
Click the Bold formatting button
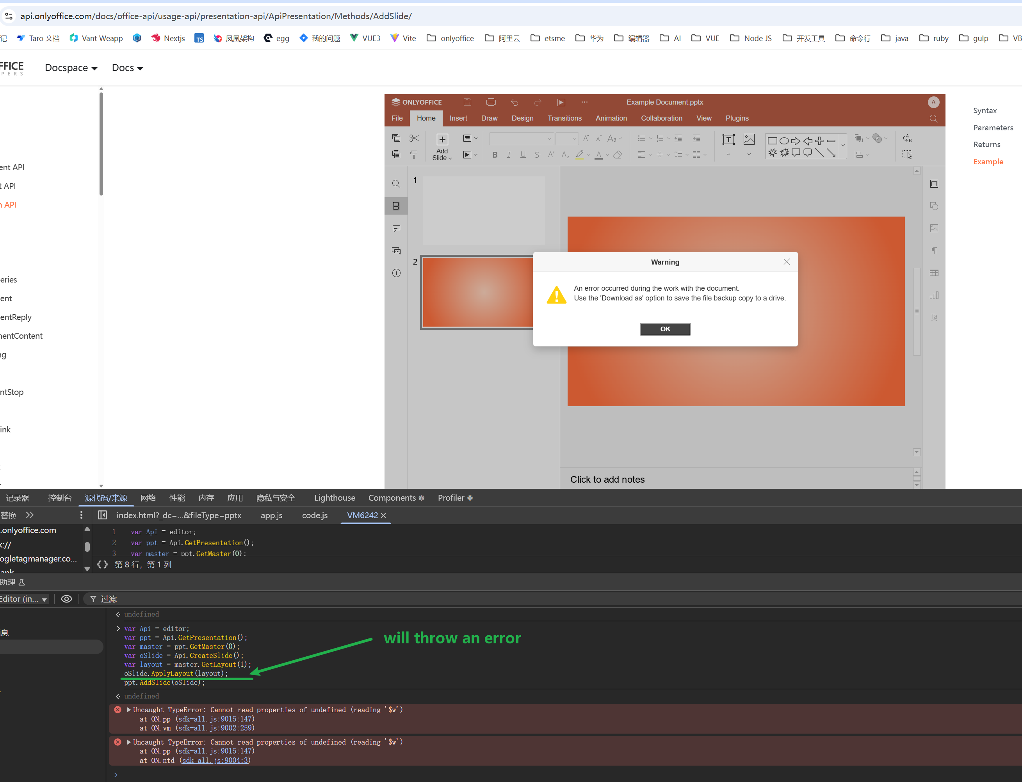495,155
